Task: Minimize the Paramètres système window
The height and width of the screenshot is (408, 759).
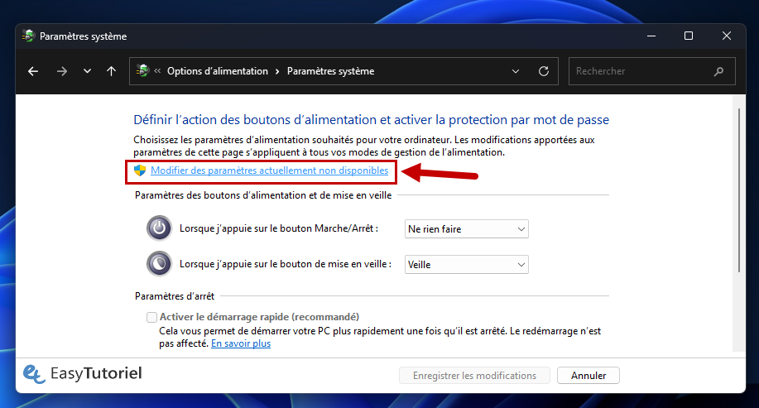Action: (651, 36)
